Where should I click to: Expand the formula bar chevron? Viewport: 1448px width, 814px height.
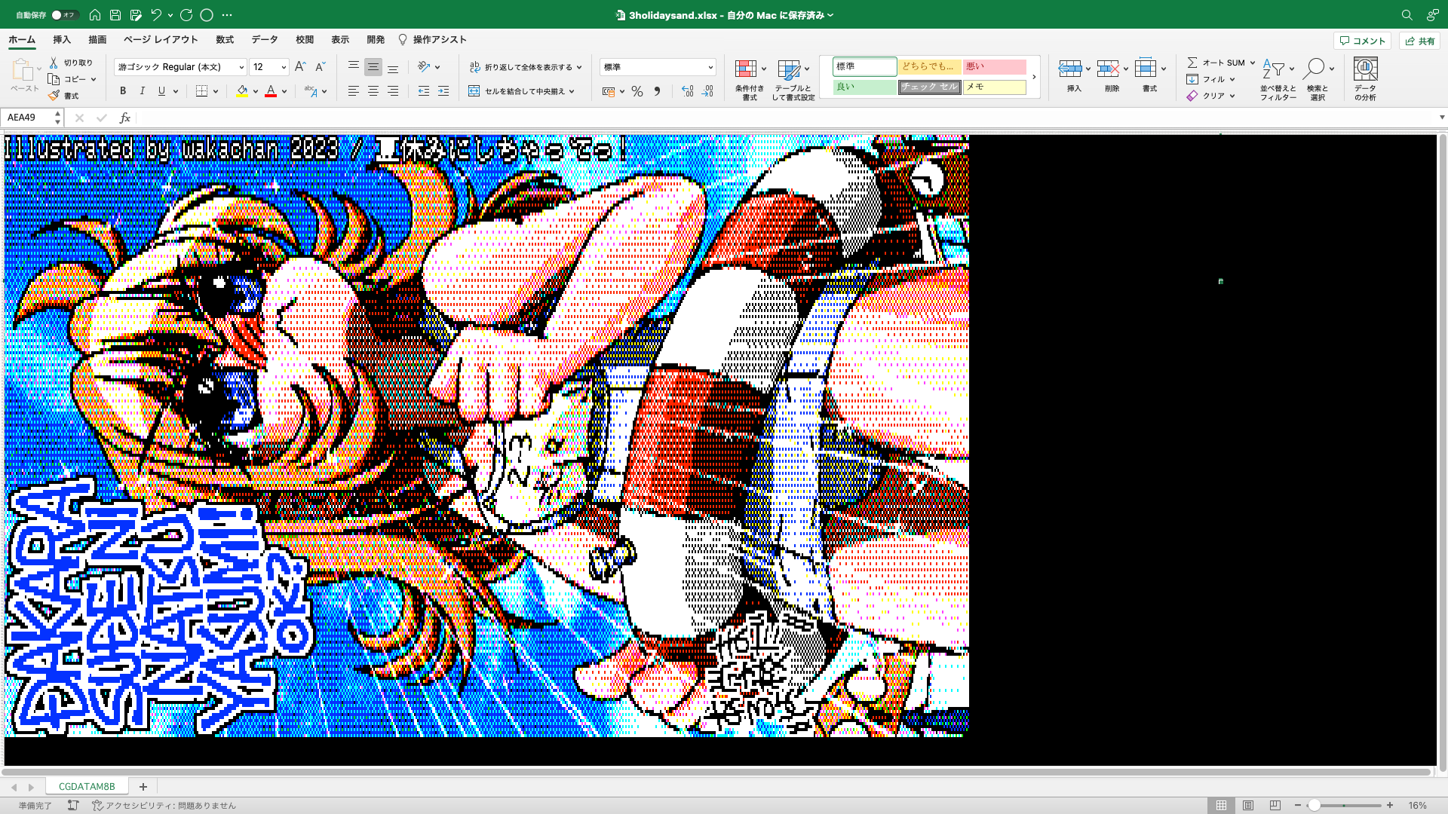[x=1442, y=118]
